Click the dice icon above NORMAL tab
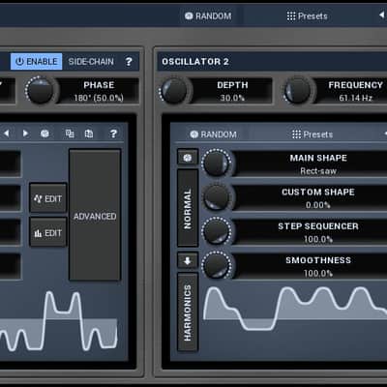 (x=188, y=158)
